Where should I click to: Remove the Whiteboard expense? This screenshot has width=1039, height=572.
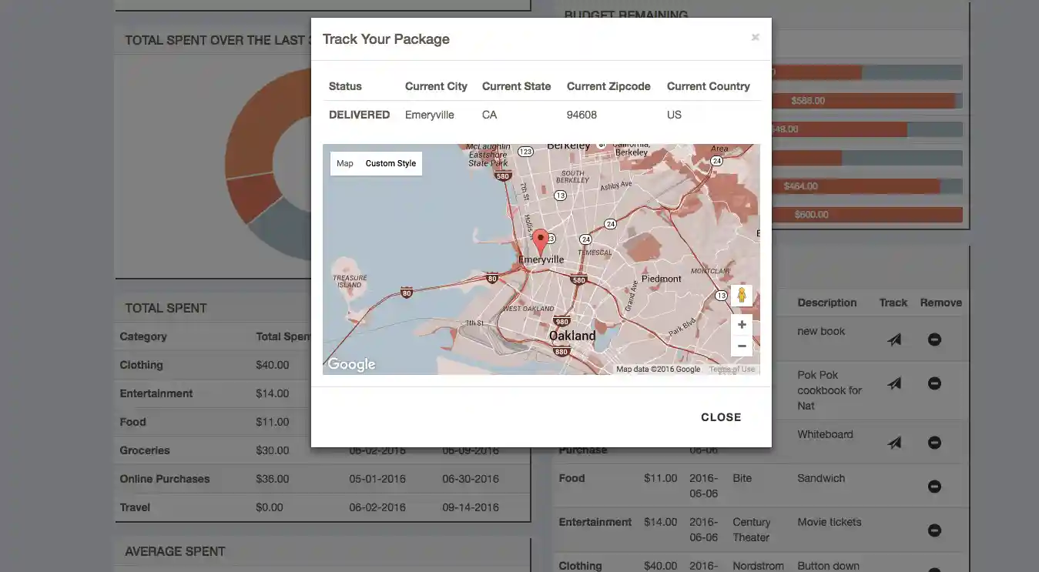tap(934, 443)
